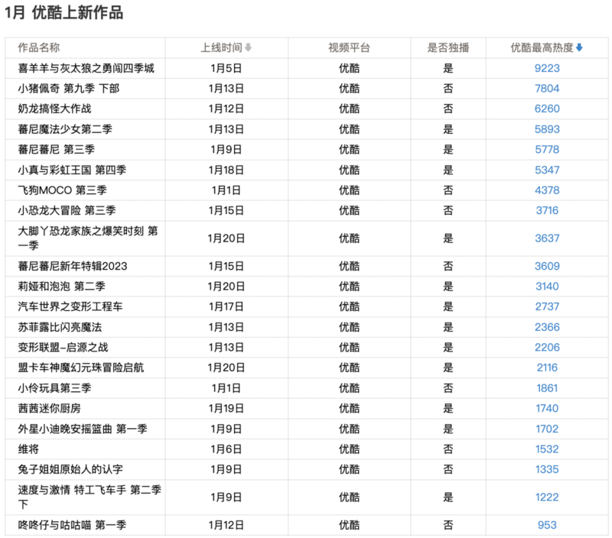Image resolution: width=612 pixels, height=538 pixels.
Task: Open the 1740 heat value
Action: pos(547,409)
